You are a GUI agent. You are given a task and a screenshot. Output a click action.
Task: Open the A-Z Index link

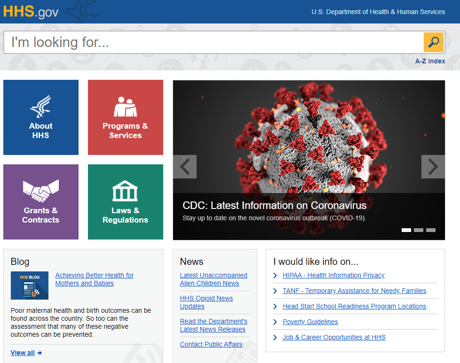[430, 61]
